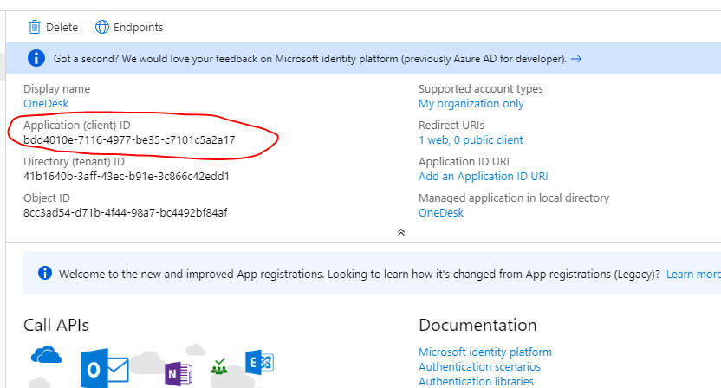The image size is (721, 388).
Task: Select the blue OneDrive cloud icon
Action: [46, 355]
